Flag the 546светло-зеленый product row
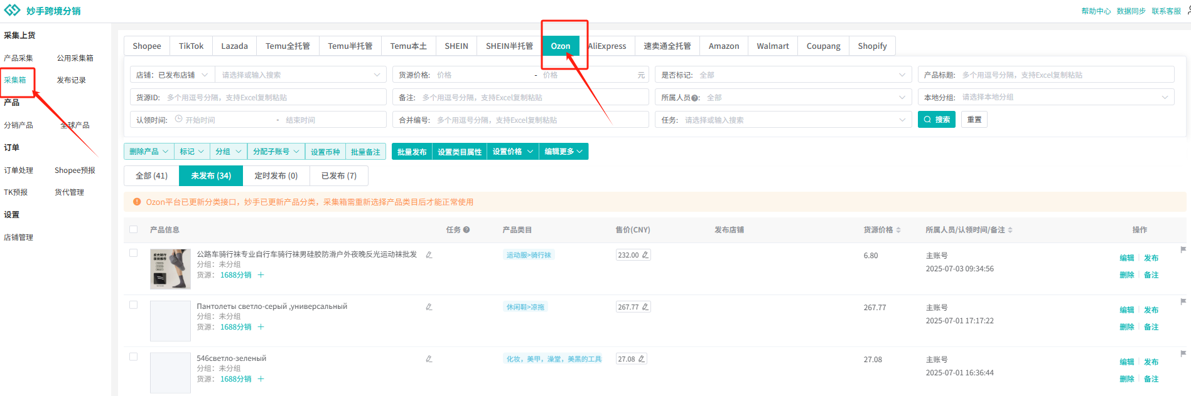 1183,353
